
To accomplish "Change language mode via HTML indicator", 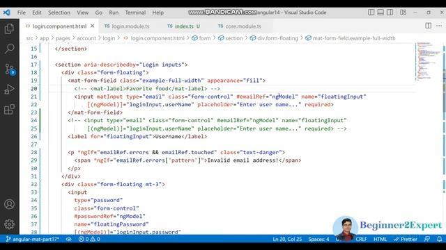I will pyautogui.click(x=380, y=239).
